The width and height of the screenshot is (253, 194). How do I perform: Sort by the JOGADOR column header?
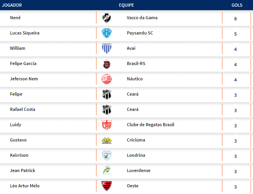coord(12,5)
